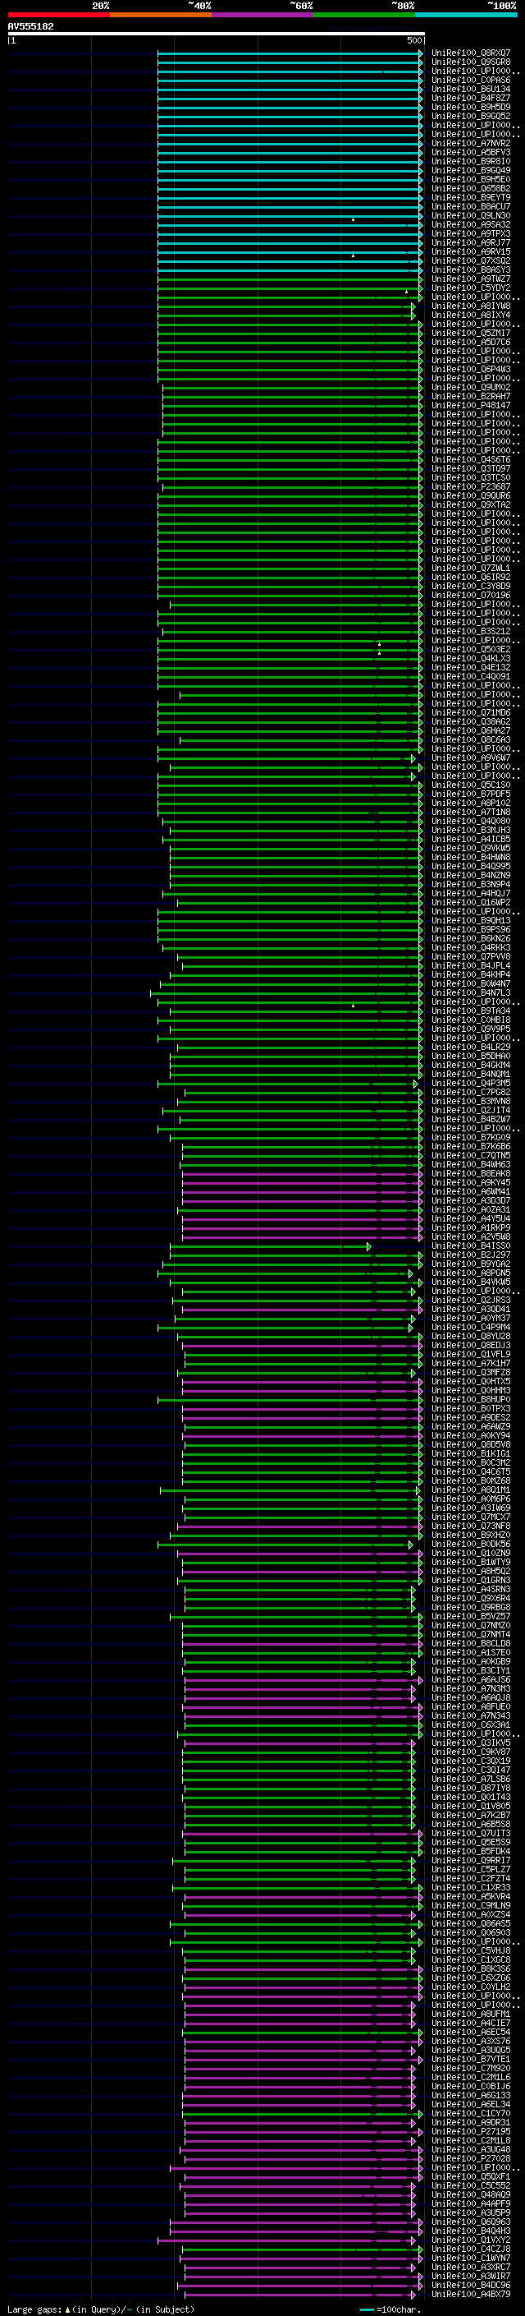Open hit UniRef100_C0PAS6

click(470, 80)
